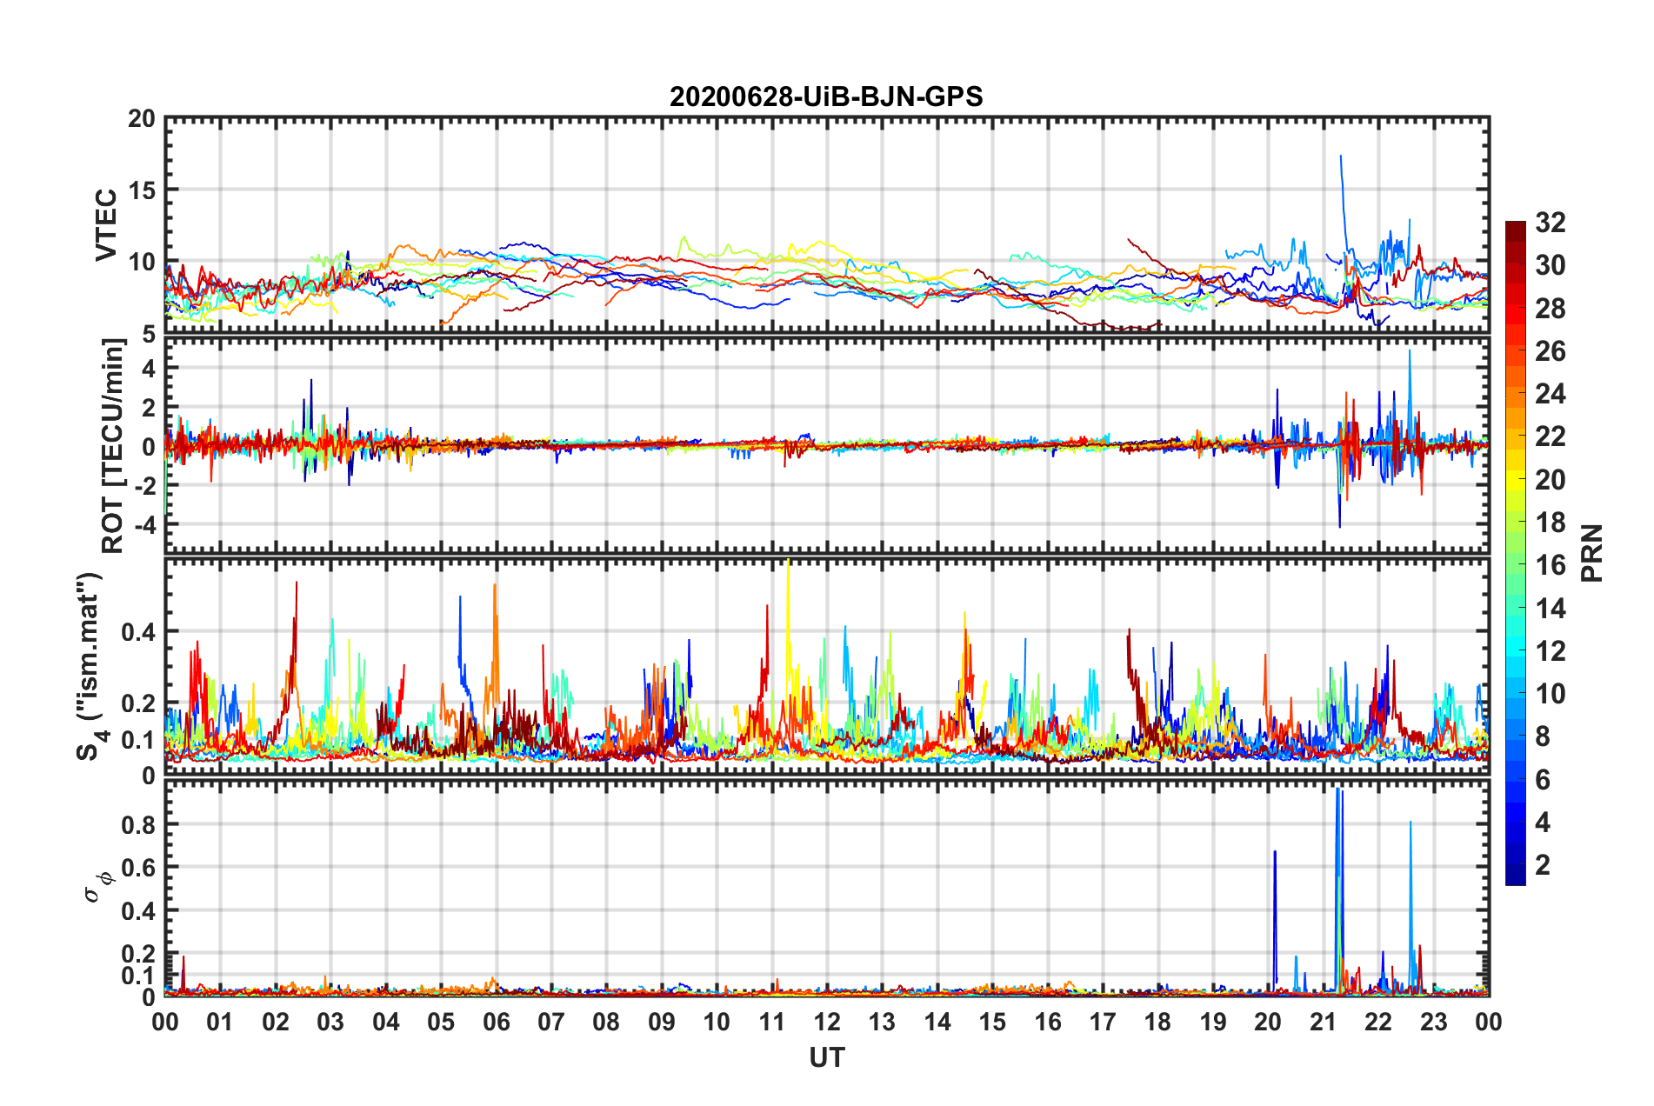This screenshot has width=1654, height=1106.
Task: Click the VTEC y-axis label
Action: (x=105, y=224)
